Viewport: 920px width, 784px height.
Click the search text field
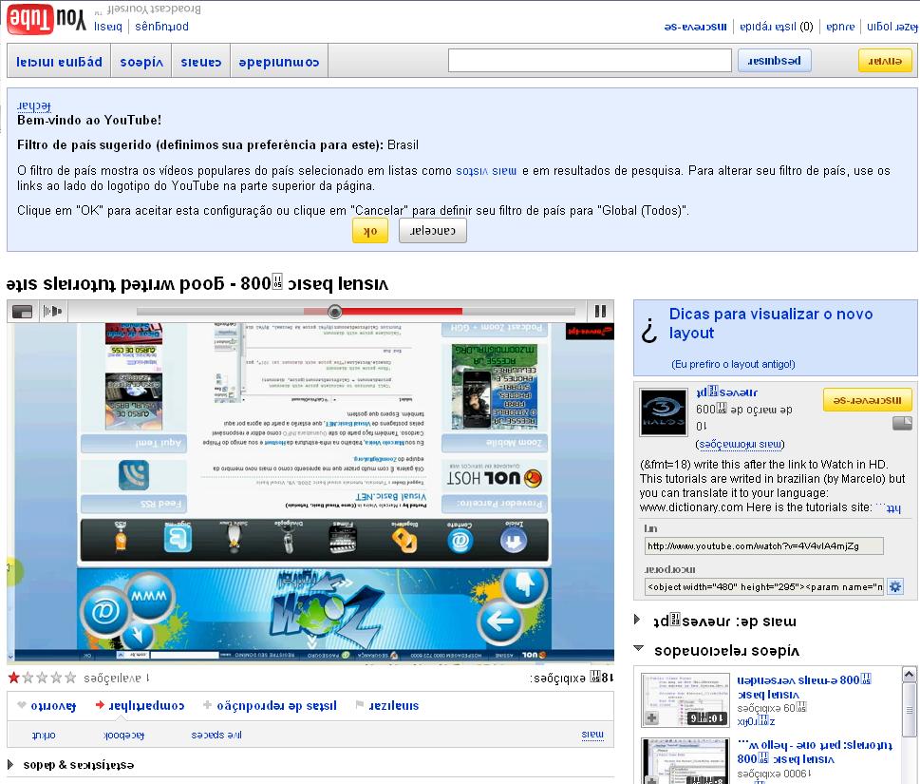click(590, 61)
